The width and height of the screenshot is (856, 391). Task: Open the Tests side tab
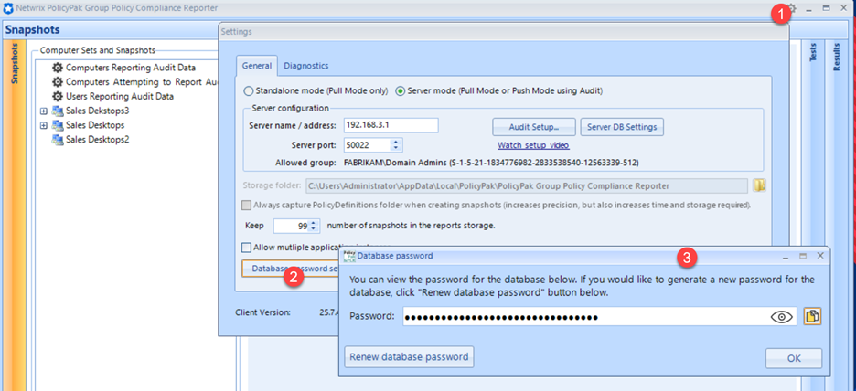pyautogui.click(x=812, y=55)
